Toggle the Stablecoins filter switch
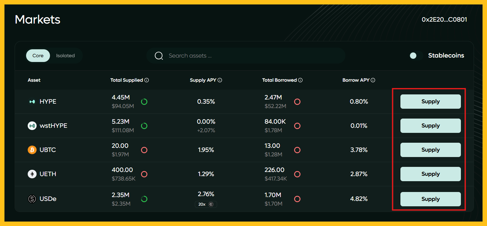The width and height of the screenshot is (487, 226). coord(416,56)
